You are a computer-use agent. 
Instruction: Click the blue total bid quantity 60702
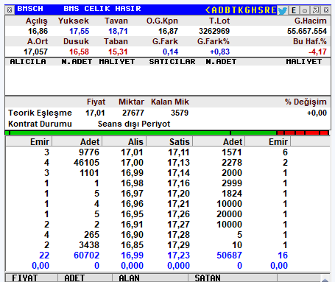86,255
